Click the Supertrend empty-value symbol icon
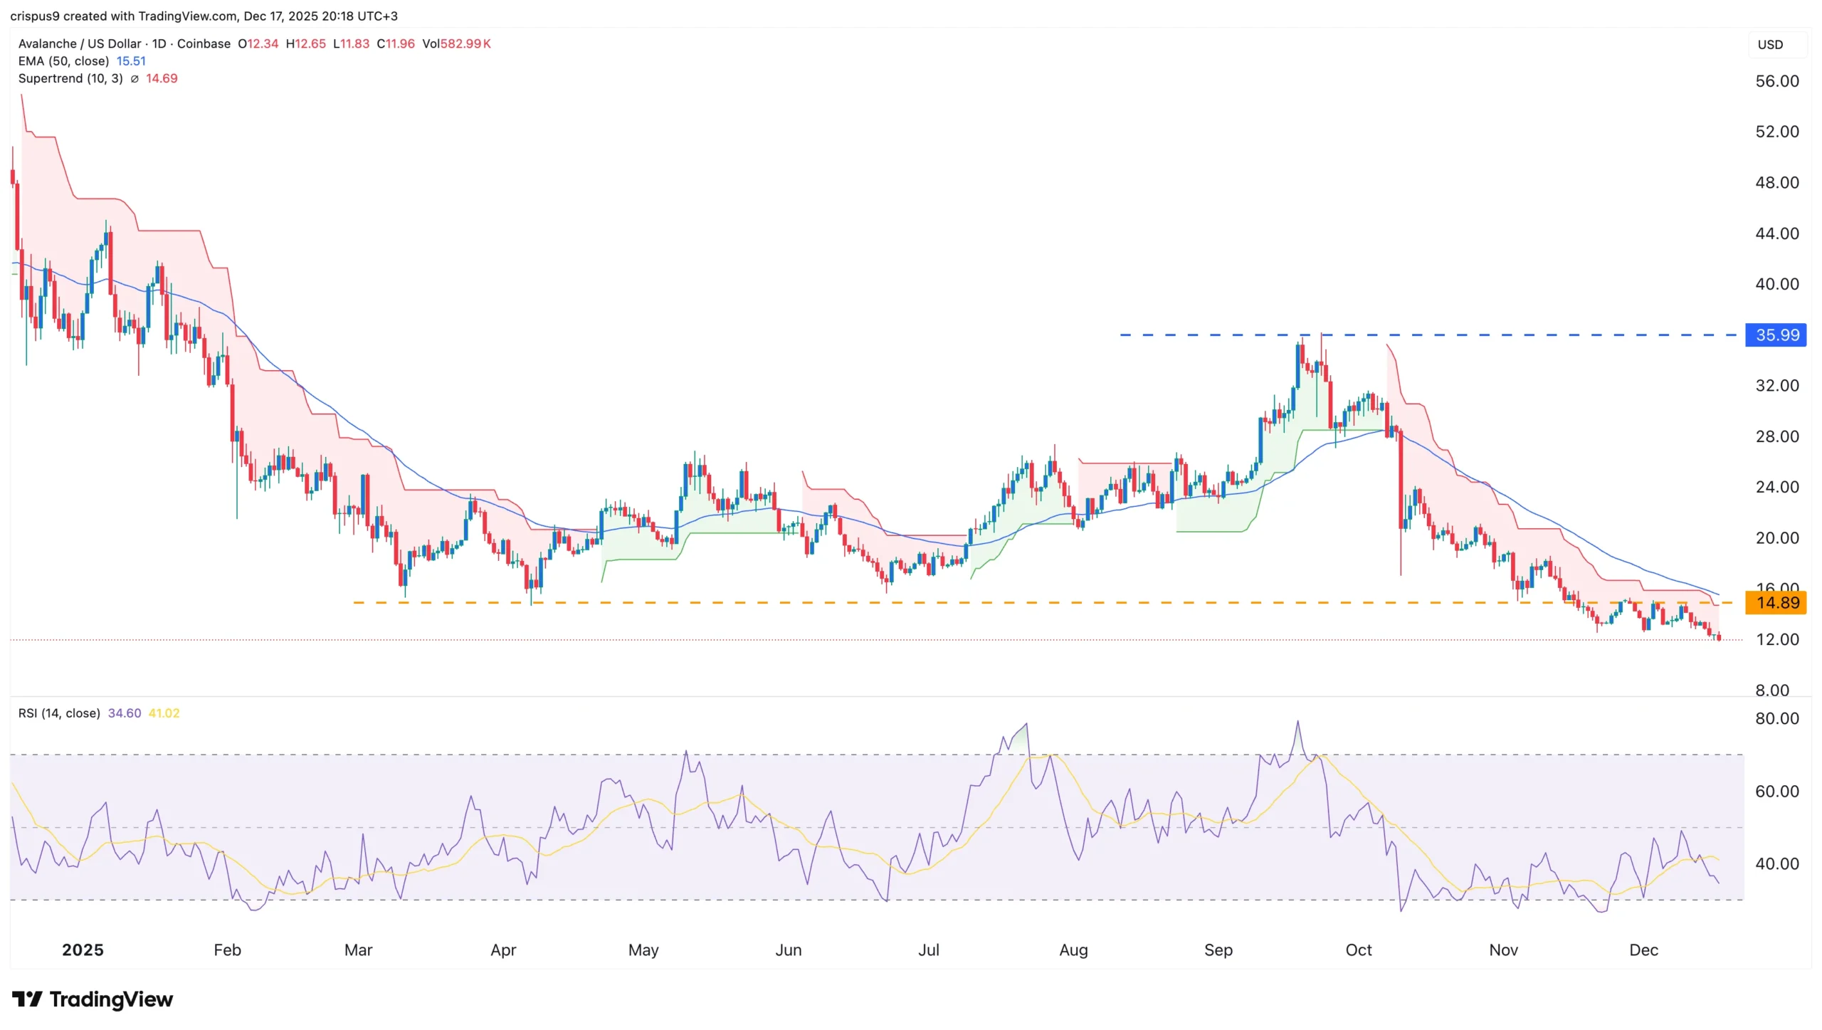The height and width of the screenshot is (1030, 1822). pos(135,79)
